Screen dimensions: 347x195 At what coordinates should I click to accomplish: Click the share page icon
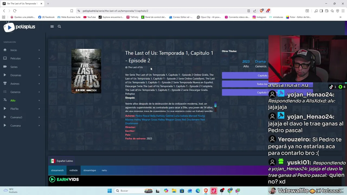[x=255, y=11]
